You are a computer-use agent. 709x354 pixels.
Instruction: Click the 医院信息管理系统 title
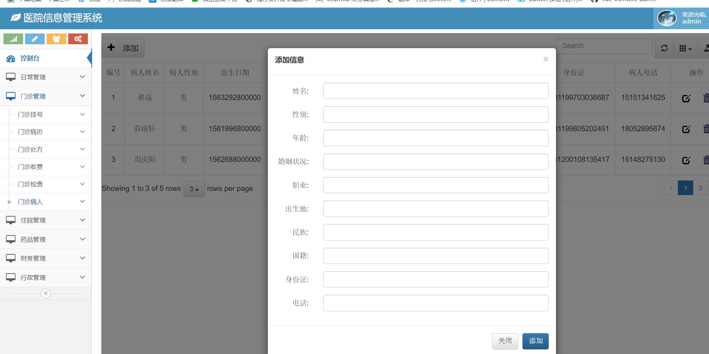click(x=63, y=18)
